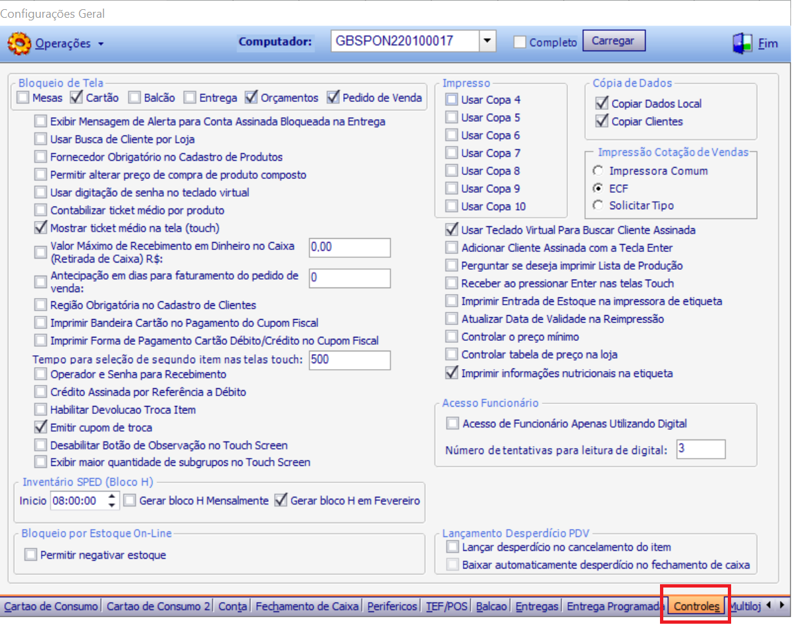Check Usar Copa 4
This screenshot has height=627, width=797.
pyautogui.click(x=451, y=100)
